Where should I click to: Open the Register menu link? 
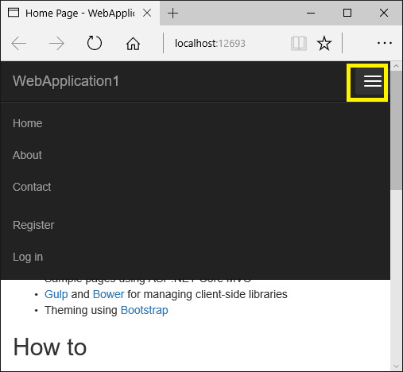click(x=33, y=225)
